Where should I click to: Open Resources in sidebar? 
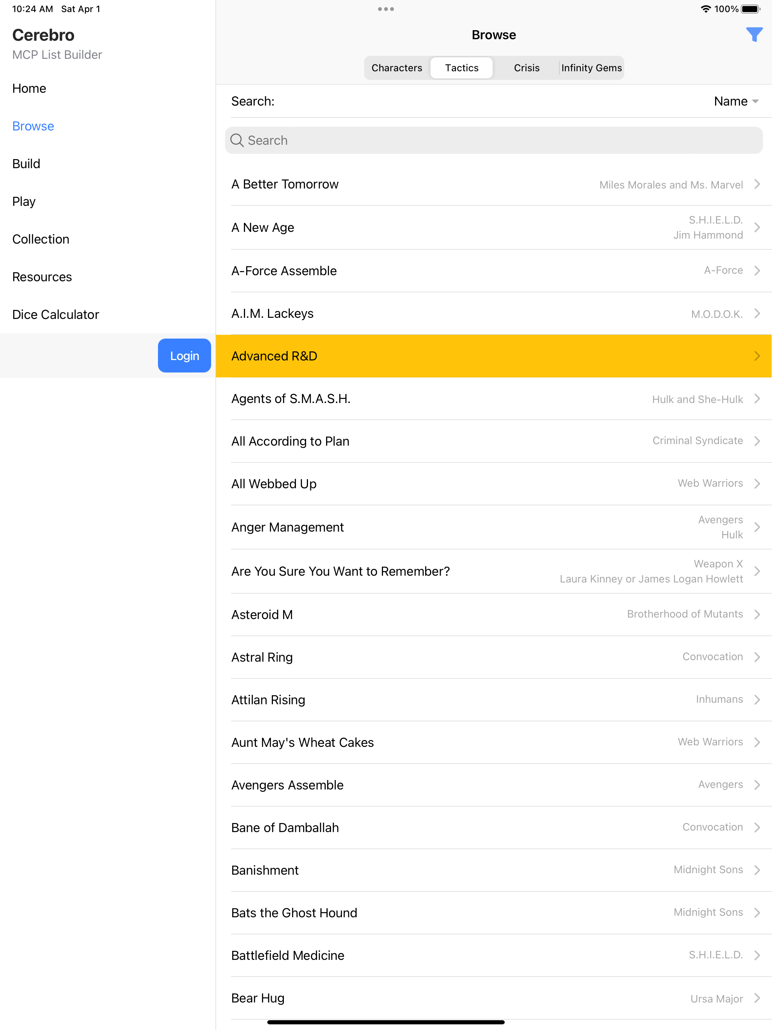pos(42,277)
